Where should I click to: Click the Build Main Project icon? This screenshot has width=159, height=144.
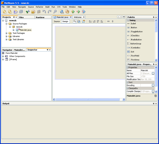pyautogui.click(x=62, y=12)
